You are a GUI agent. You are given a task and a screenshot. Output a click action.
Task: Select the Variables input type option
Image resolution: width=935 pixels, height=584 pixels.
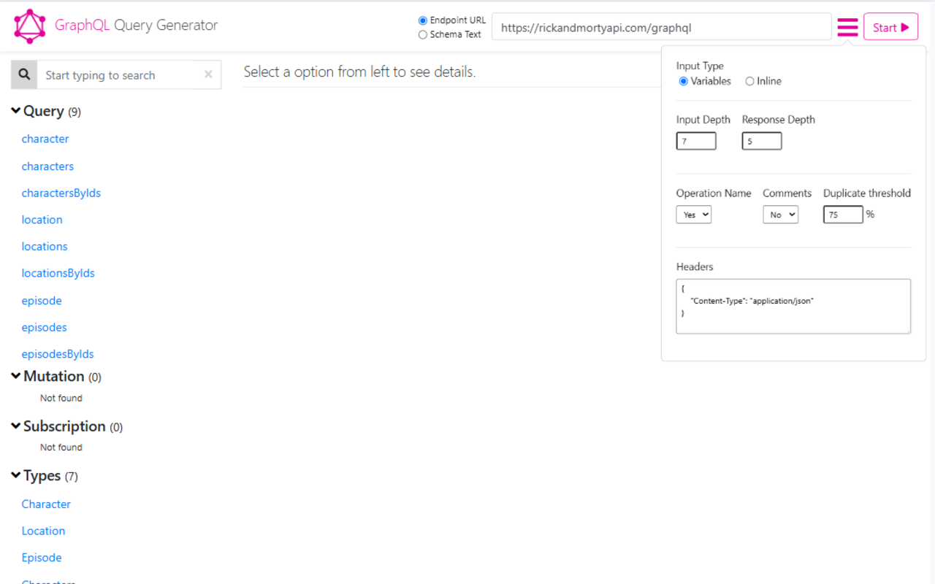pyautogui.click(x=682, y=81)
